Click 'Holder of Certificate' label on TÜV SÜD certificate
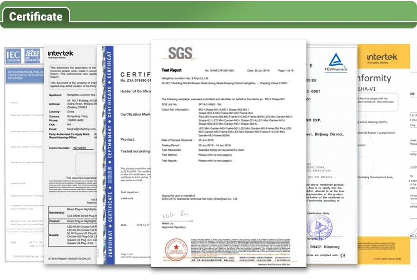417x280 pixels. point(136,91)
